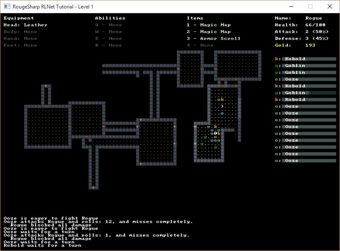Click the Hand: None equipment slot

pos(20,38)
